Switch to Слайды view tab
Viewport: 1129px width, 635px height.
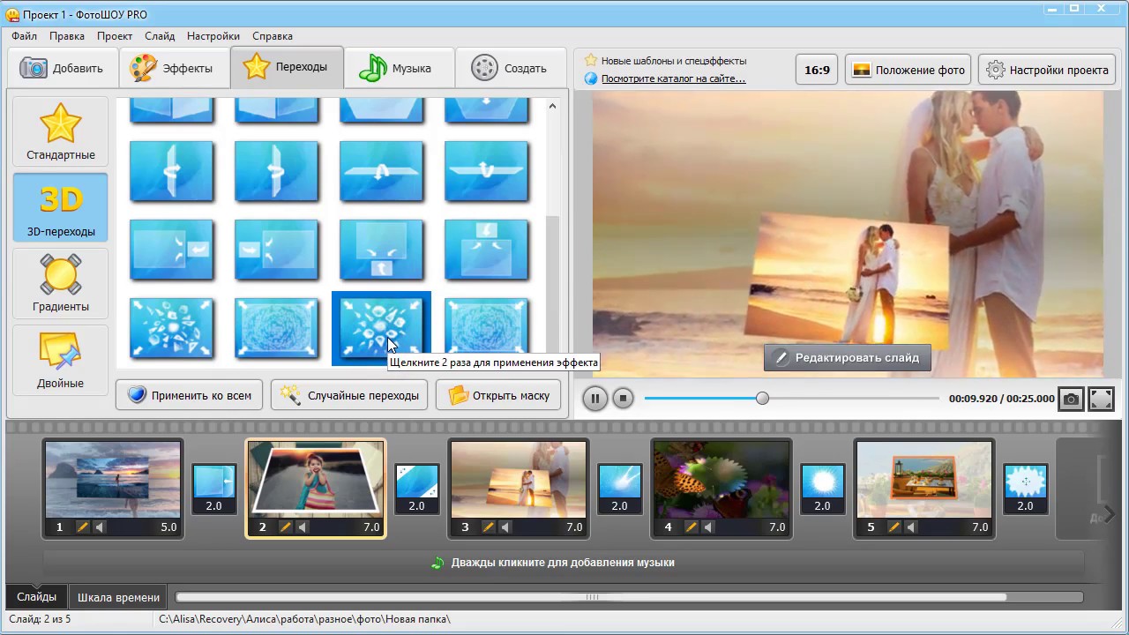click(x=36, y=597)
